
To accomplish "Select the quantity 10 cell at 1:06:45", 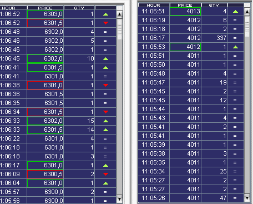I will [x=79, y=59].
